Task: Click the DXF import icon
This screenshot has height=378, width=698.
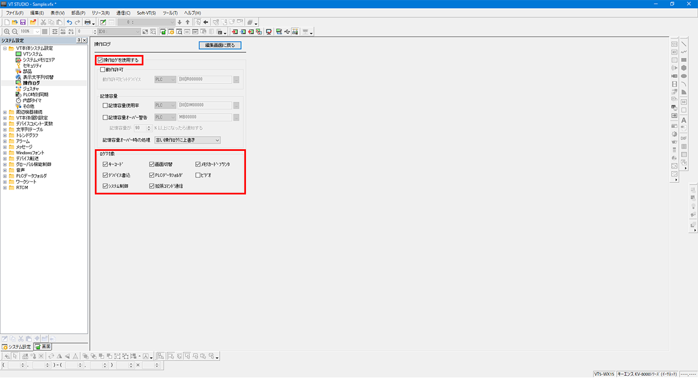Action: point(684,138)
